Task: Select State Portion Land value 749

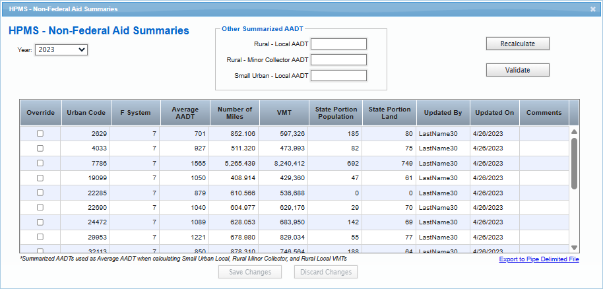Action: [x=389, y=163]
